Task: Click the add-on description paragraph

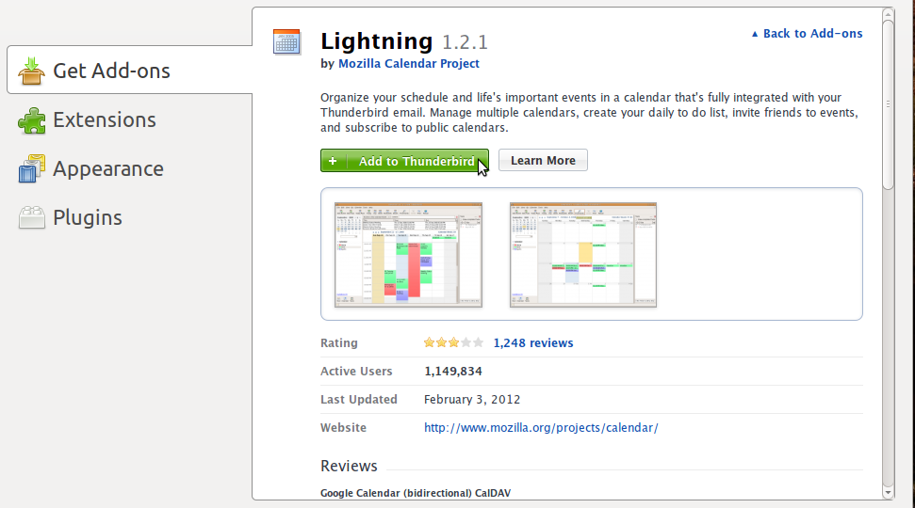Action: point(589,113)
